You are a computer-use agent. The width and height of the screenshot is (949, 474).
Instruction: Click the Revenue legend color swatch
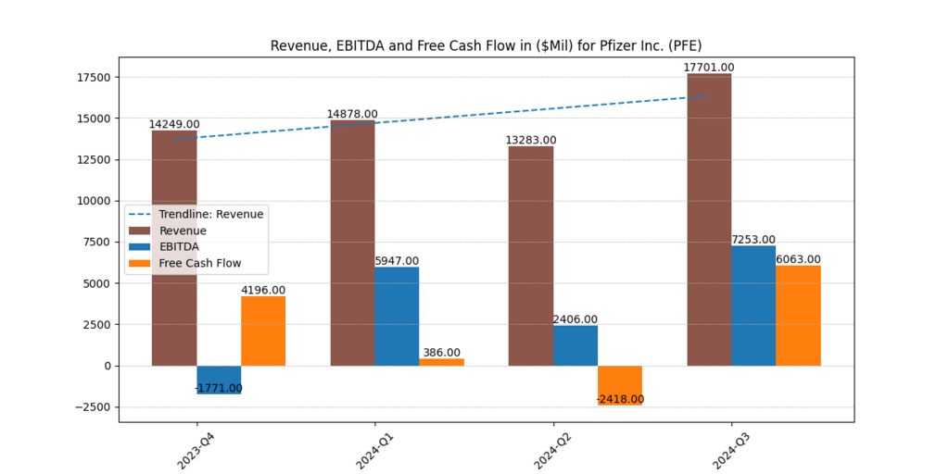(x=141, y=231)
